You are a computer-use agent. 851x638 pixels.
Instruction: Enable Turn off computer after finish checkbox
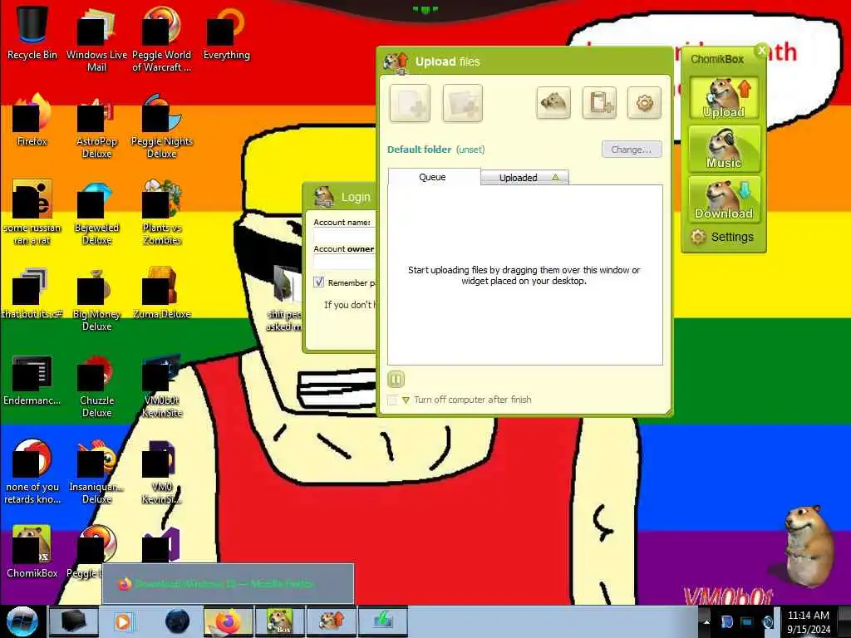[x=392, y=400]
